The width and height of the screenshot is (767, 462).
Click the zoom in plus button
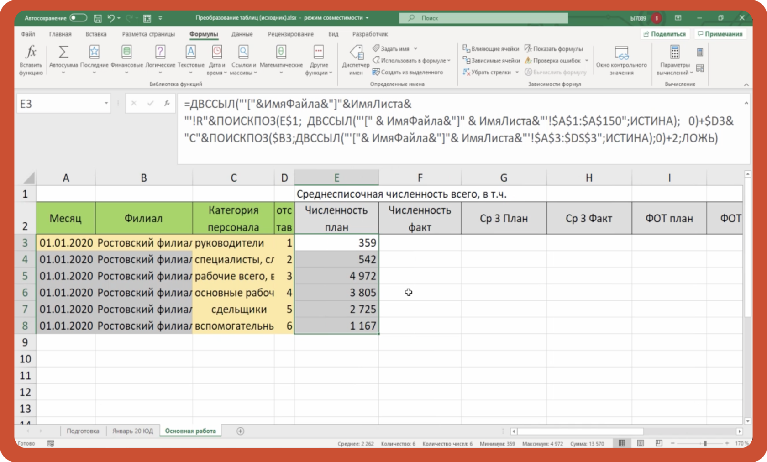[x=727, y=443]
